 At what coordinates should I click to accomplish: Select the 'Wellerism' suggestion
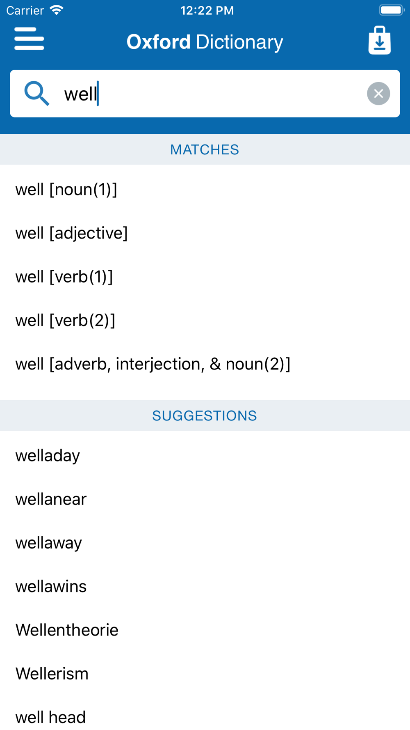click(x=205, y=673)
